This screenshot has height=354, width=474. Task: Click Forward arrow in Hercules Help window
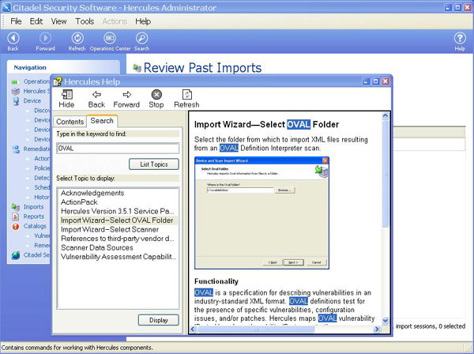126,98
